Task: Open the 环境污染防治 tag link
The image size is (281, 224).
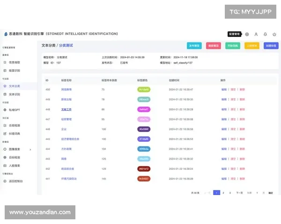Action: (69, 179)
